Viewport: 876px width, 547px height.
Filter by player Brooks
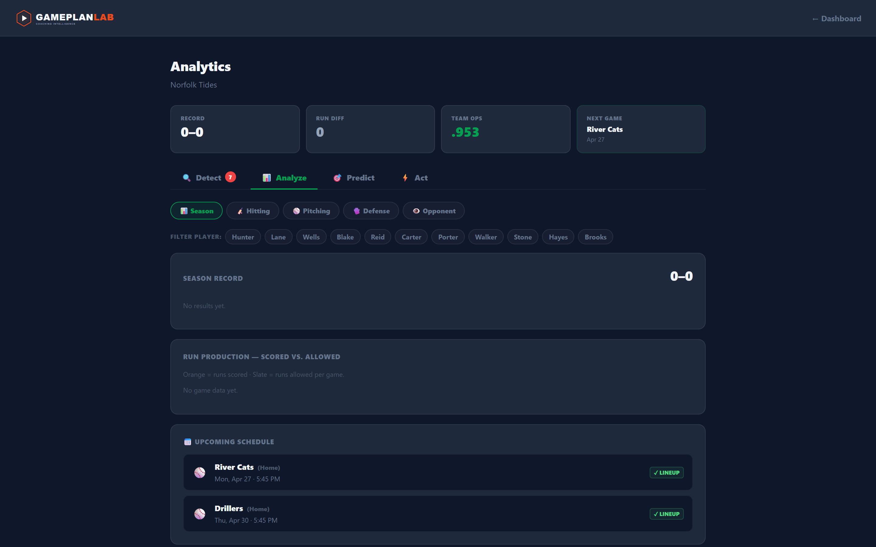[x=596, y=237]
